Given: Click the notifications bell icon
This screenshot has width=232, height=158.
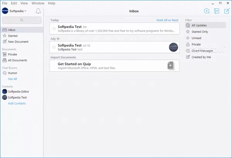Looking at the screenshot, I should [x=38, y=11].
